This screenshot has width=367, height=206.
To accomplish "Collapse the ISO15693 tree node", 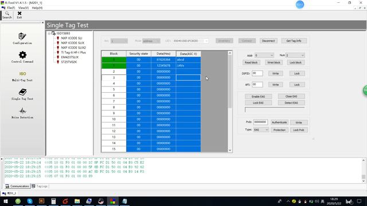I will tap(49, 33).
